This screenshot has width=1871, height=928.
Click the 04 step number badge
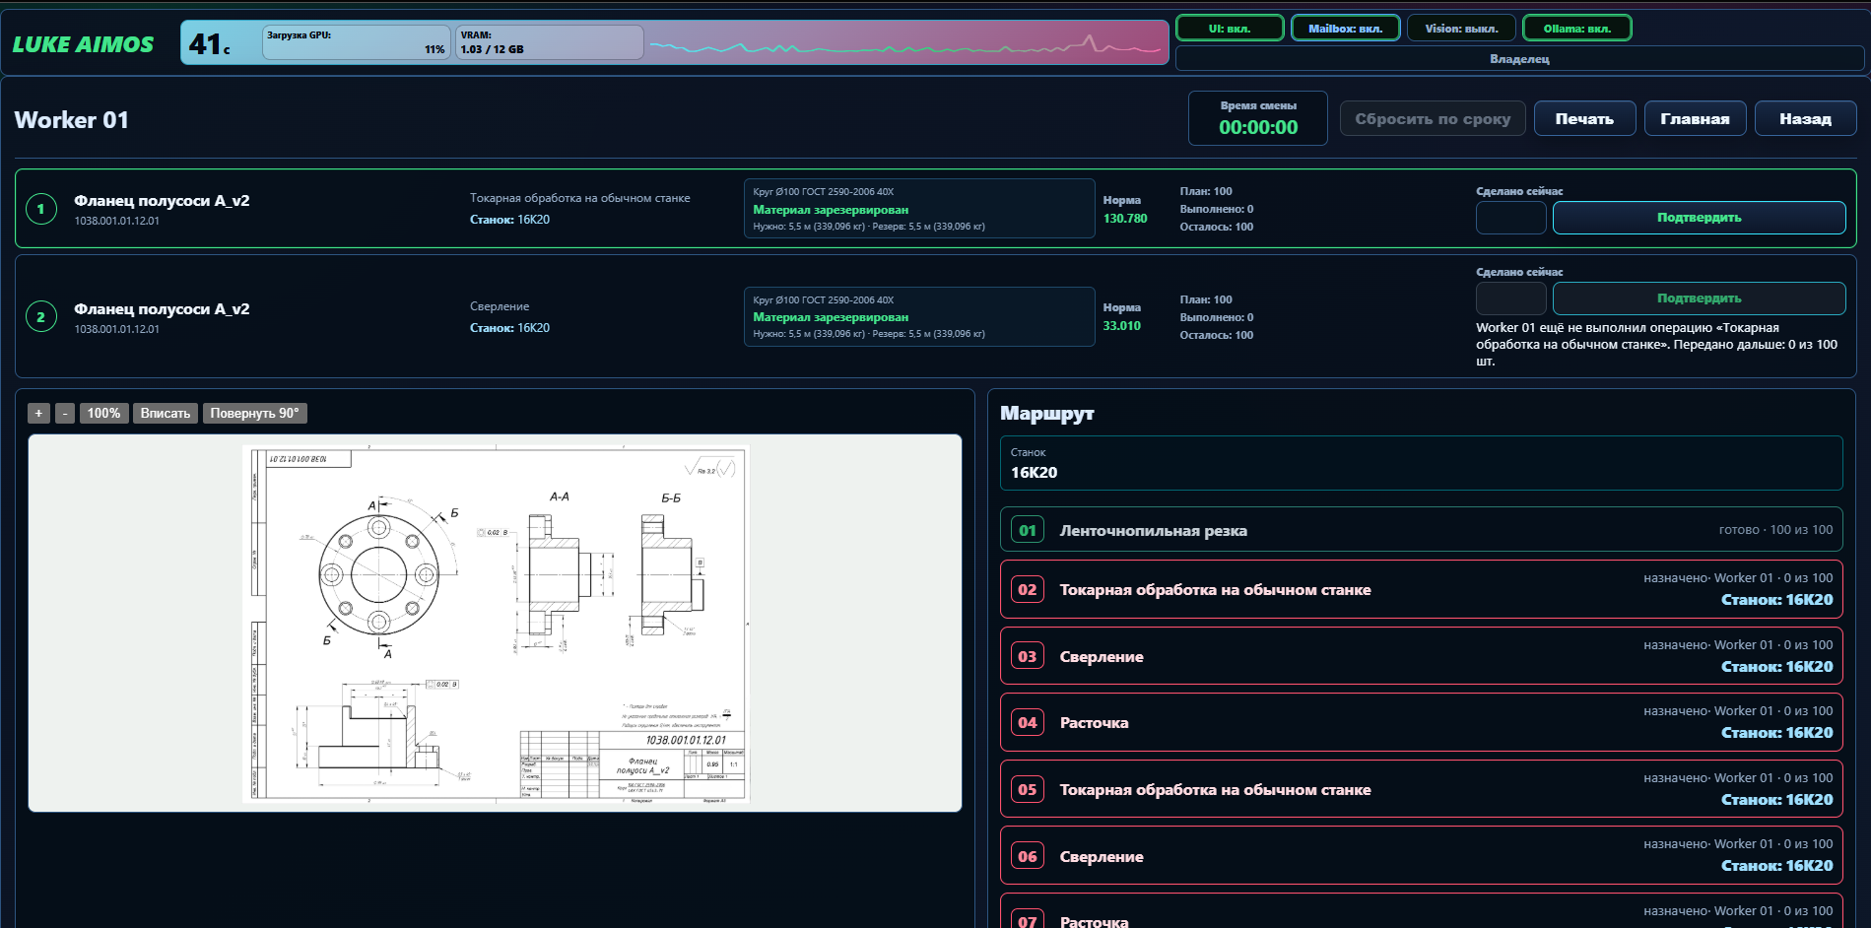click(x=1028, y=722)
